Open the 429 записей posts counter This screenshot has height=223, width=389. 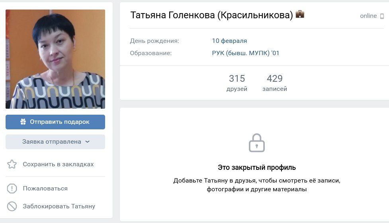point(275,83)
